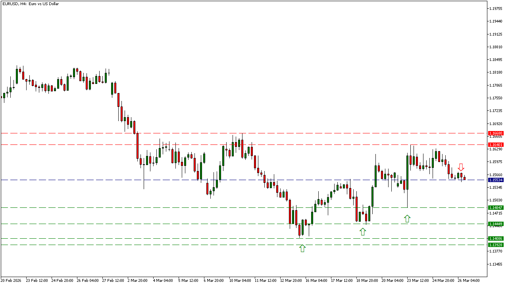Click the 20 Feb 2026 date label
Screen dimensions: 508x285
pos(12,281)
